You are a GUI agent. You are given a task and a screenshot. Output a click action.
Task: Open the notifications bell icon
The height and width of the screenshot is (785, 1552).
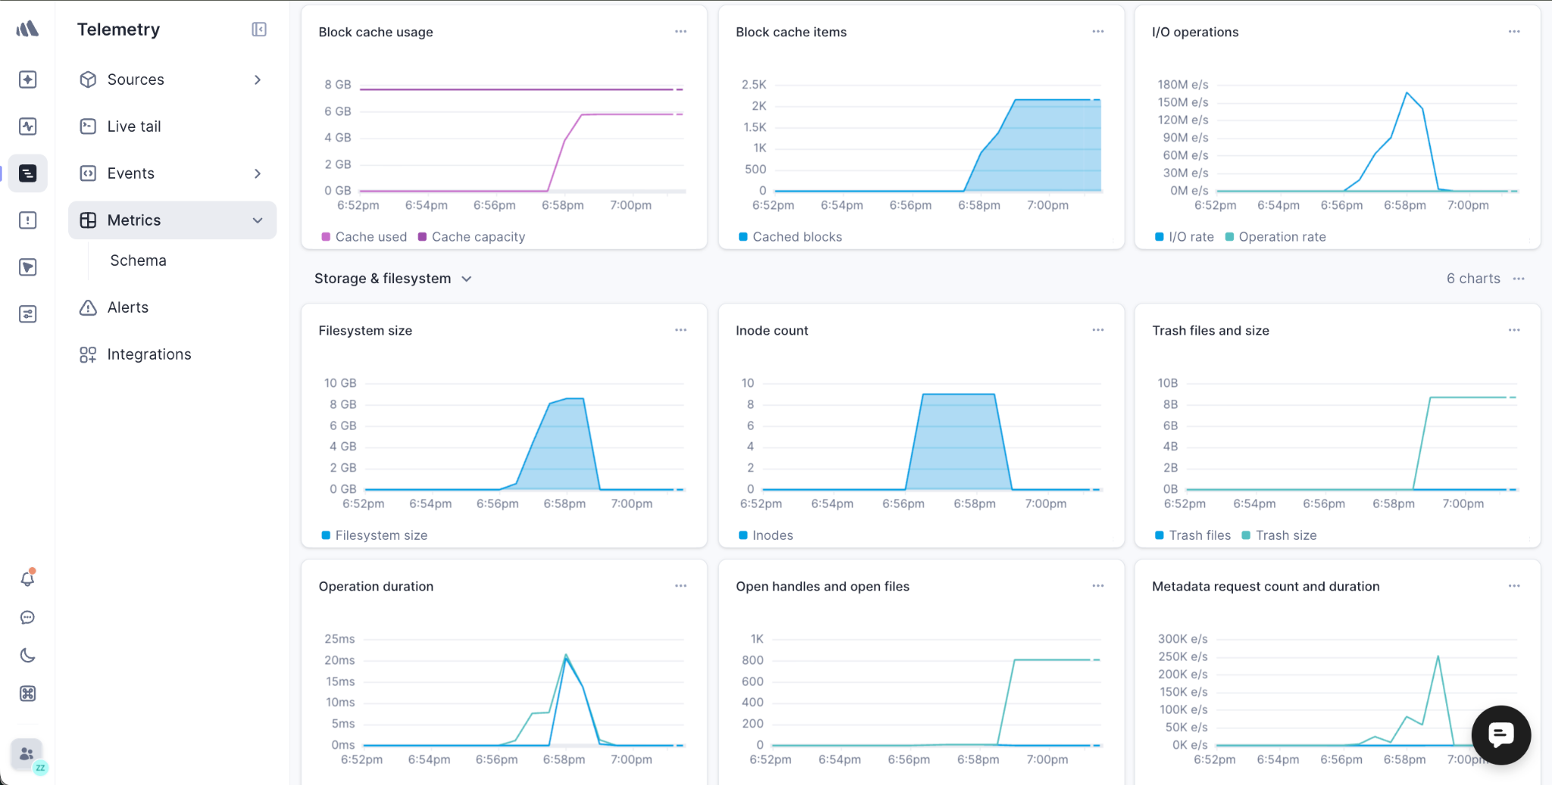[x=28, y=578]
